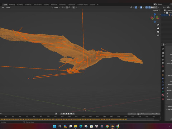This screenshot has width=172, height=129.
Task: Jump to timeline start frame
Action: point(62,114)
